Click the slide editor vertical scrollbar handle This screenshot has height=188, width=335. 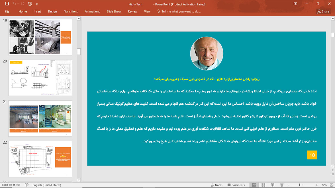(x=333, y=35)
